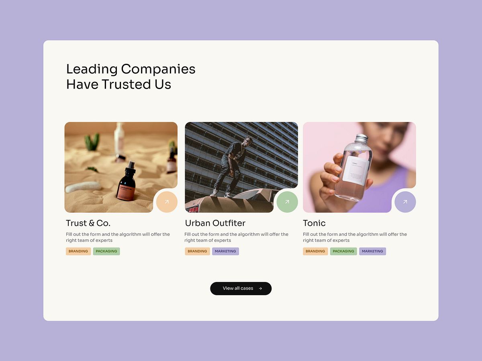482x361 pixels.
Task: Open the Urban Outfiter title
Action: point(215,223)
